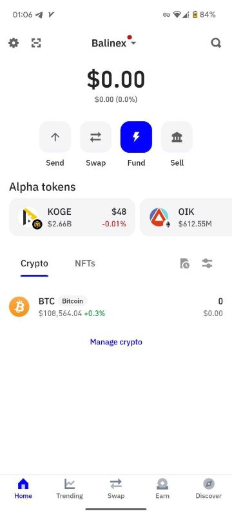This screenshot has height=516, width=232.
Task: Tap the Swap arrows action button
Action: point(95,137)
